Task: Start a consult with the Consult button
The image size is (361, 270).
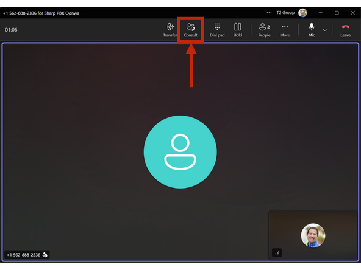Action: pos(190,30)
